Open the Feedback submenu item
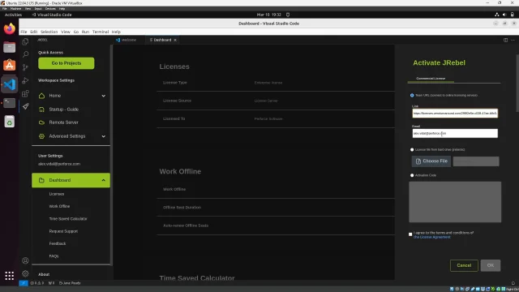This screenshot has height=292, width=519. click(58, 243)
